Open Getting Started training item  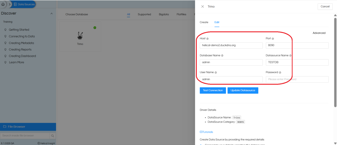19,30
